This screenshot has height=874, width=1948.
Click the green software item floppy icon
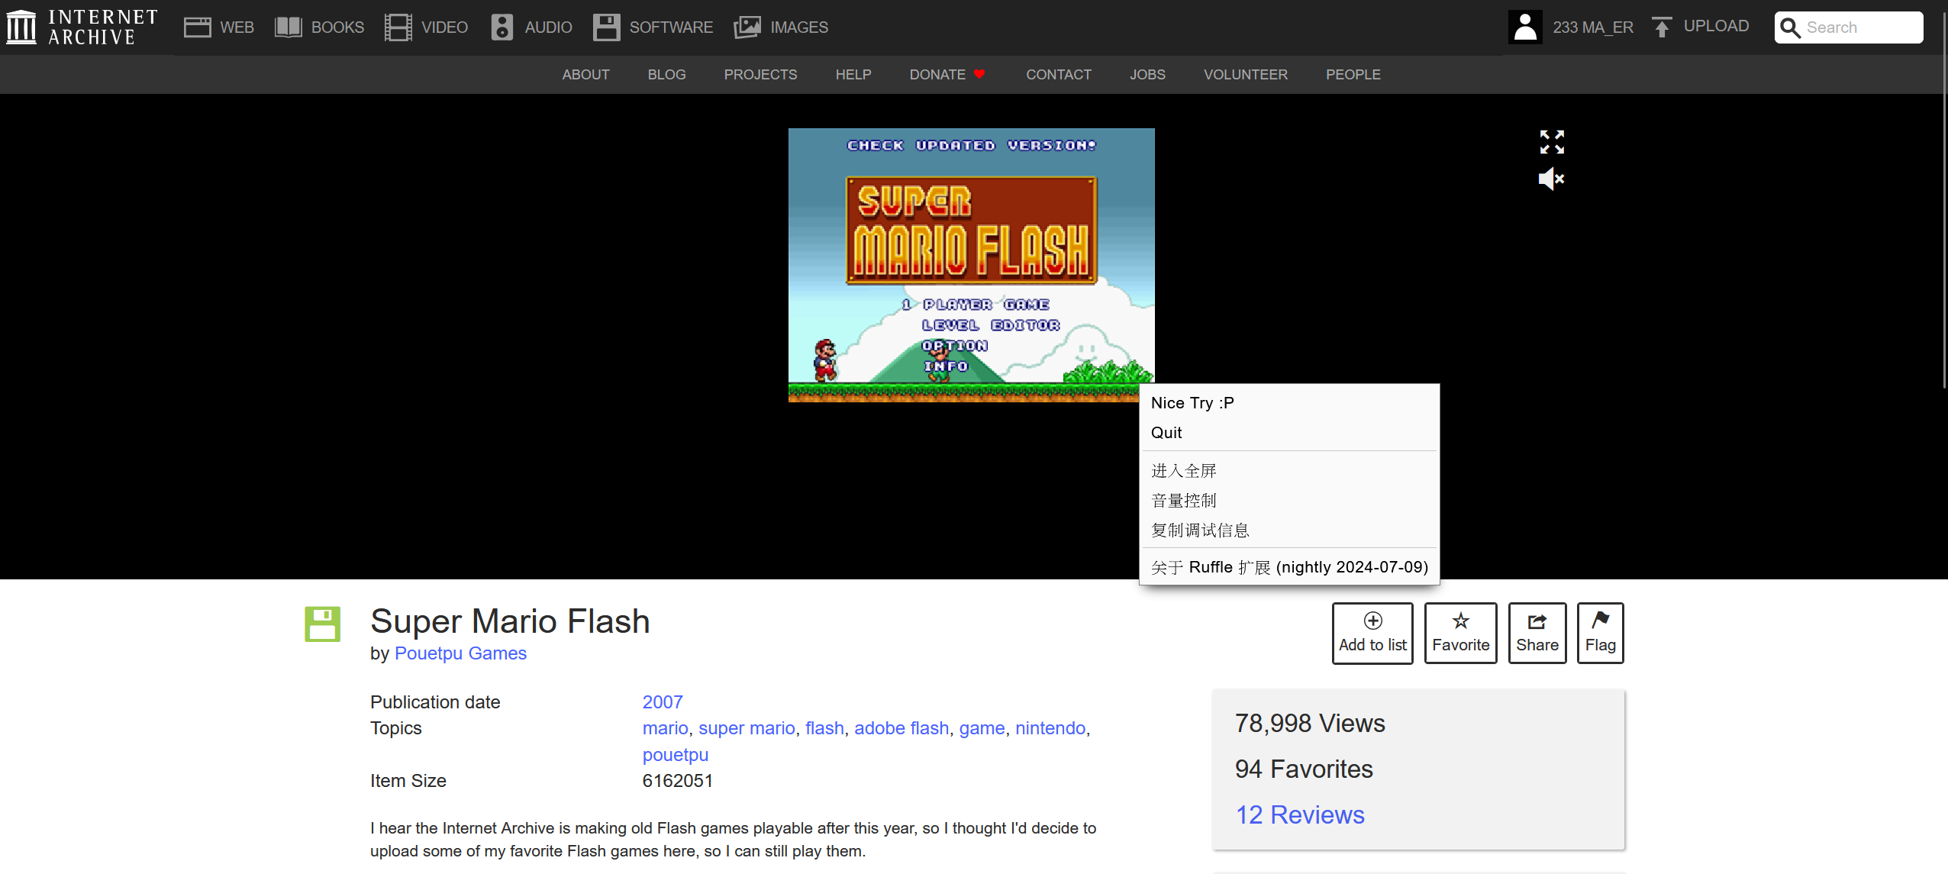(322, 624)
